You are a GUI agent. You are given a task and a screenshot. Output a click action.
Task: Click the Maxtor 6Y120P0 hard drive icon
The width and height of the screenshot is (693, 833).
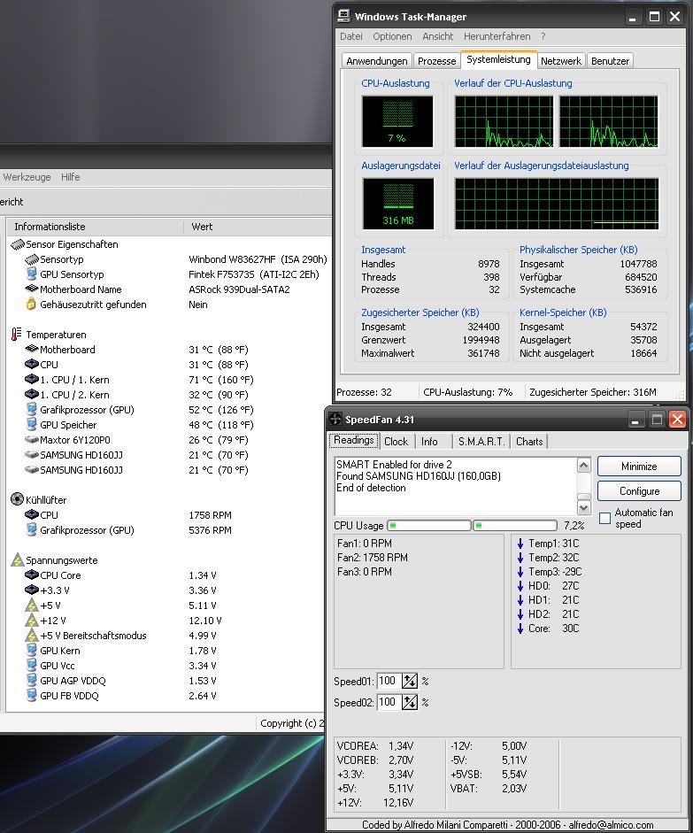[x=32, y=440]
